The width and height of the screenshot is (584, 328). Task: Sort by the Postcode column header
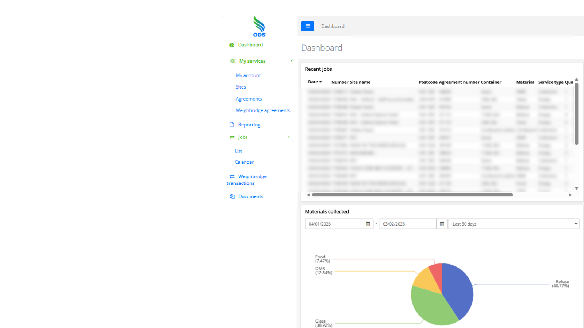(x=428, y=82)
